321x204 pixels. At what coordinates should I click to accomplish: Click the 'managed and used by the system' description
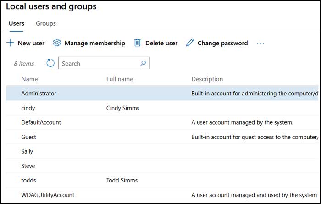tap(254, 195)
